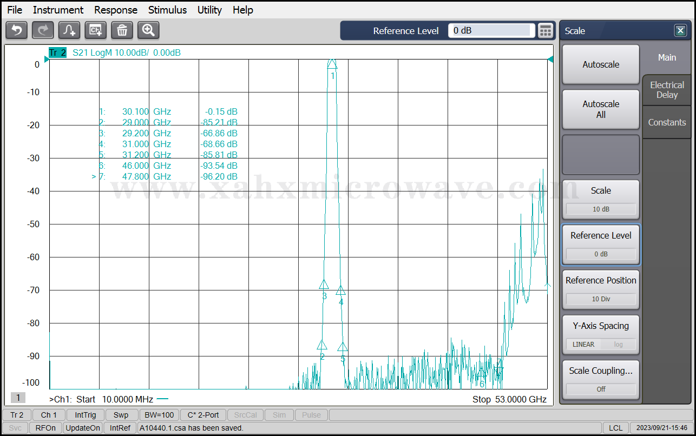Click marker 4 triangle on the trace
Screen dimensions: 696x436
[340, 290]
